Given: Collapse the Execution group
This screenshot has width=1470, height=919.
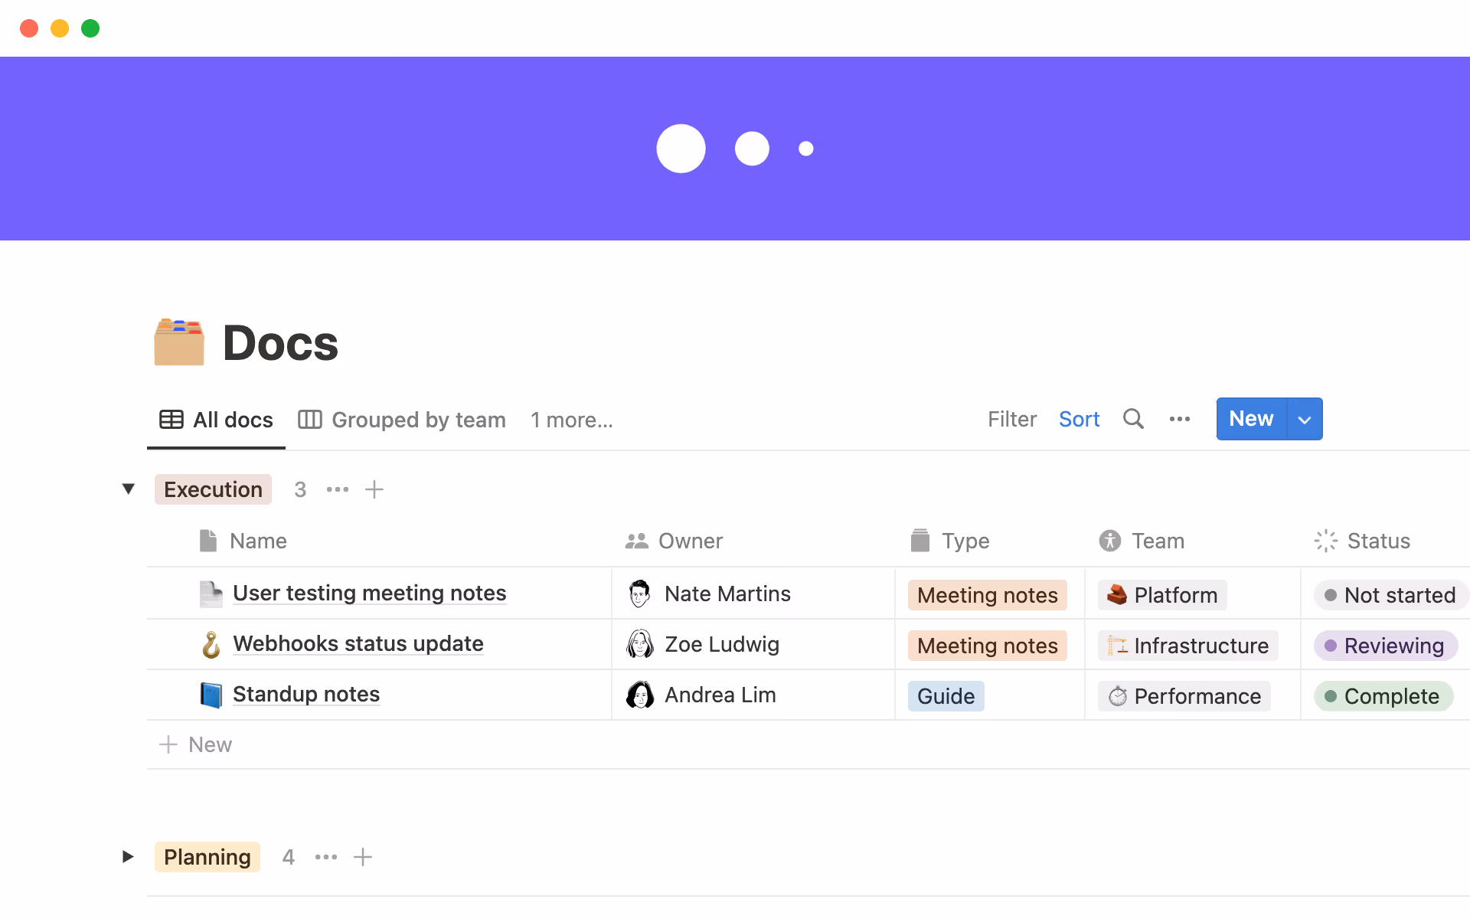Looking at the screenshot, I should (x=128, y=489).
